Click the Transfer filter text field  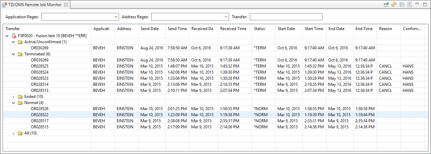[286, 17]
